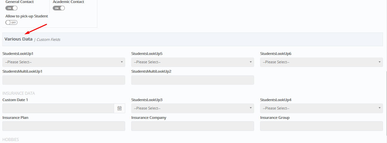Open the StudentsLookUp1 dropdown

coord(64,62)
